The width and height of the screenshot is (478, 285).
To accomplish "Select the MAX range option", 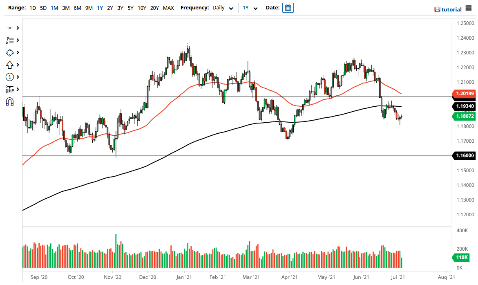I will click(168, 8).
